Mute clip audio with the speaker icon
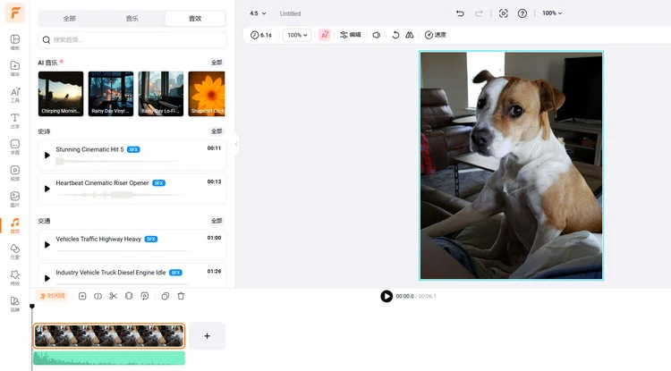This screenshot has width=671, height=371. coord(377,35)
